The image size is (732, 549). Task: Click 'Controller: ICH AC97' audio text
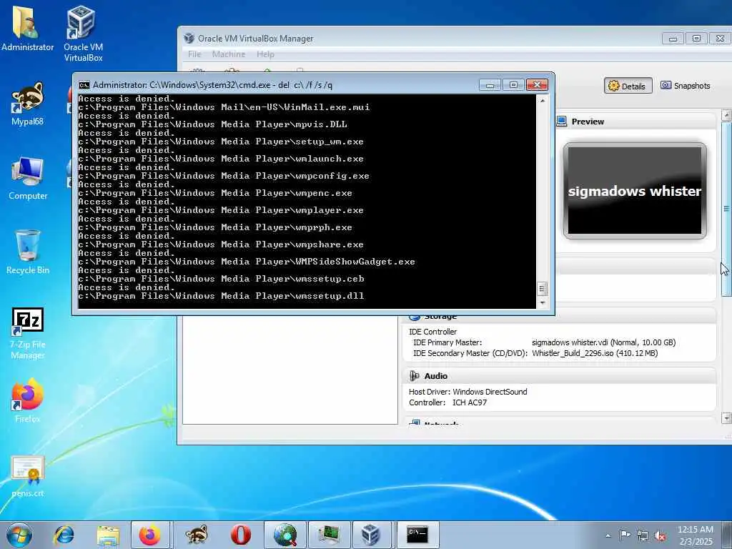coord(447,402)
